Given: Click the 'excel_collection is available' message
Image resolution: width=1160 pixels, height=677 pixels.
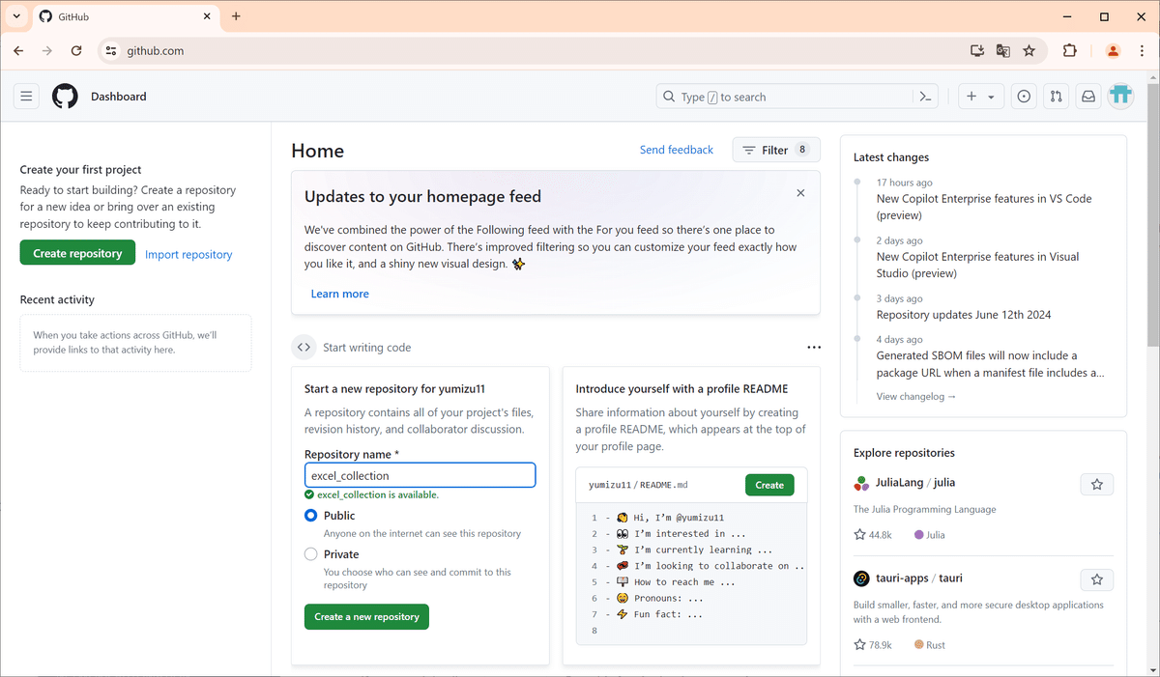Looking at the screenshot, I should (371, 494).
